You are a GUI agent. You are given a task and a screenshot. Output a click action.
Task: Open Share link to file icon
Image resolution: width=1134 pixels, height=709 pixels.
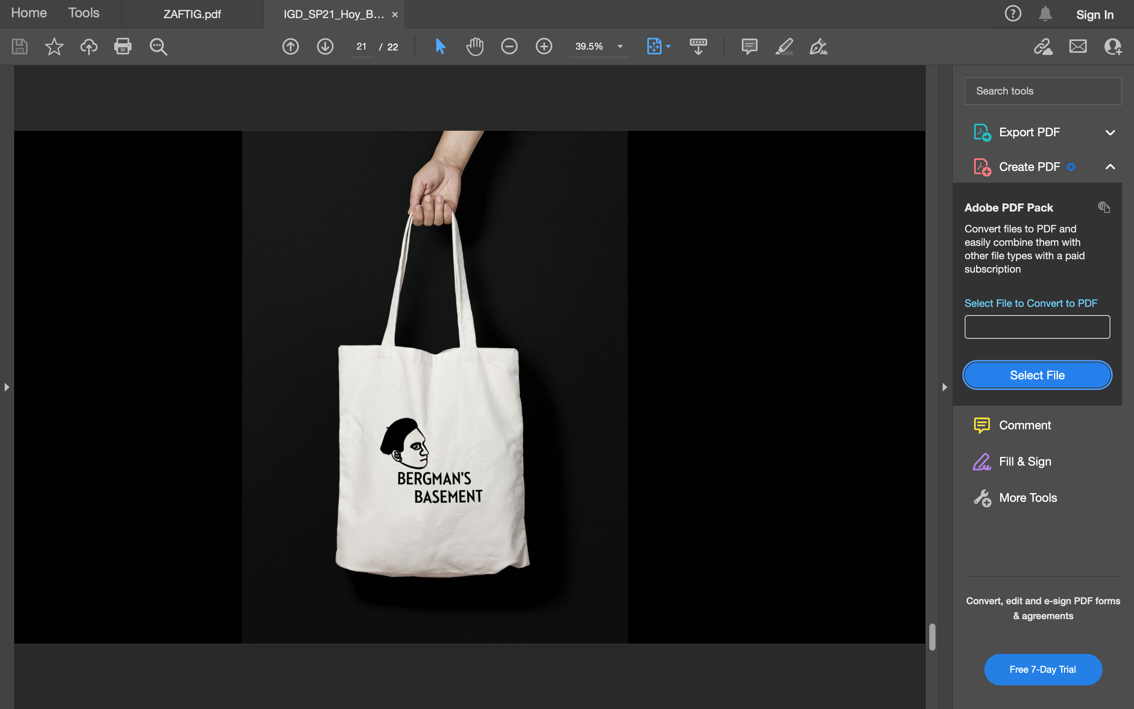[x=1043, y=46]
